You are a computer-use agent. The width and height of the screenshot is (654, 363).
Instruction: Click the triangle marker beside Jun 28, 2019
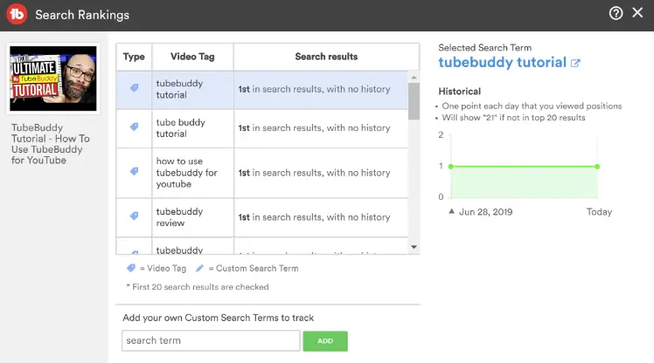pyautogui.click(x=451, y=211)
